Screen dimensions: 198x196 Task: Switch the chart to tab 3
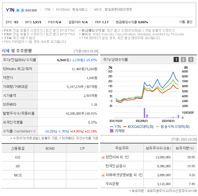point(191,59)
